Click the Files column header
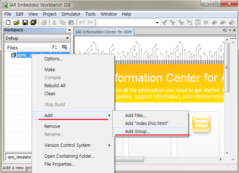 (x=28, y=48)
